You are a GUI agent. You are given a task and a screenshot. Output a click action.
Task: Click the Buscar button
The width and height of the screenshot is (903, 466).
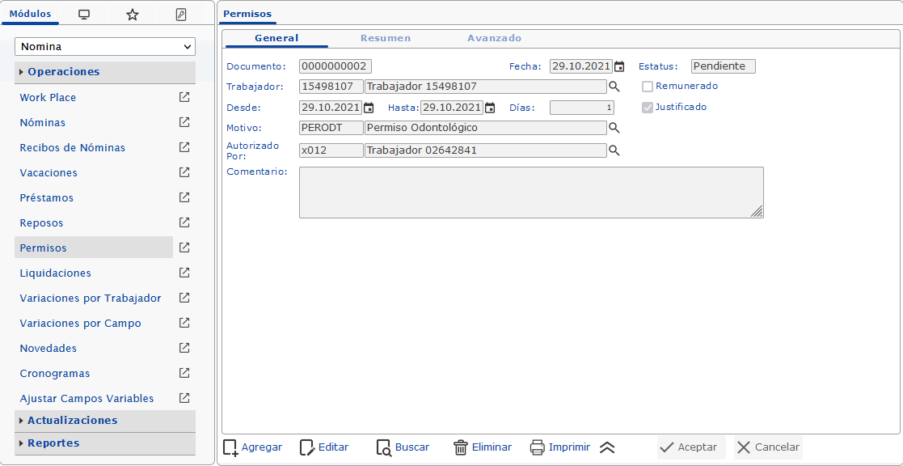click(x=403, y=447)
